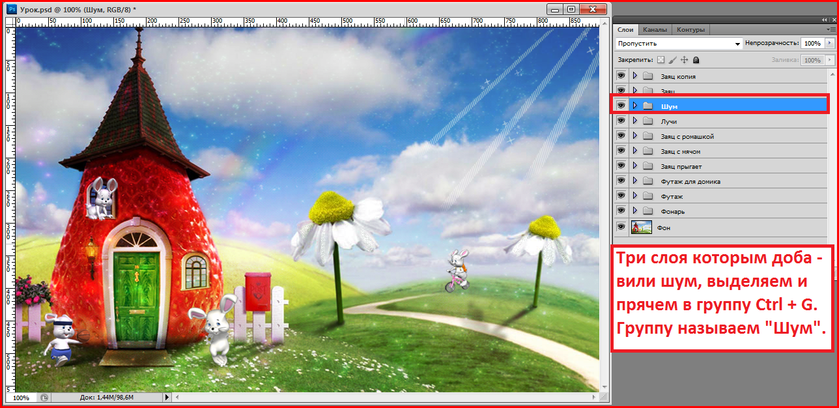Click the folder icon of group Футаж
The height and width of the screenshot is (408, 839).
pos(647,196)
